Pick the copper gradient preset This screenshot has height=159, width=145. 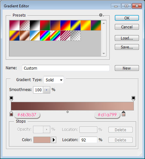pos(25,36)
